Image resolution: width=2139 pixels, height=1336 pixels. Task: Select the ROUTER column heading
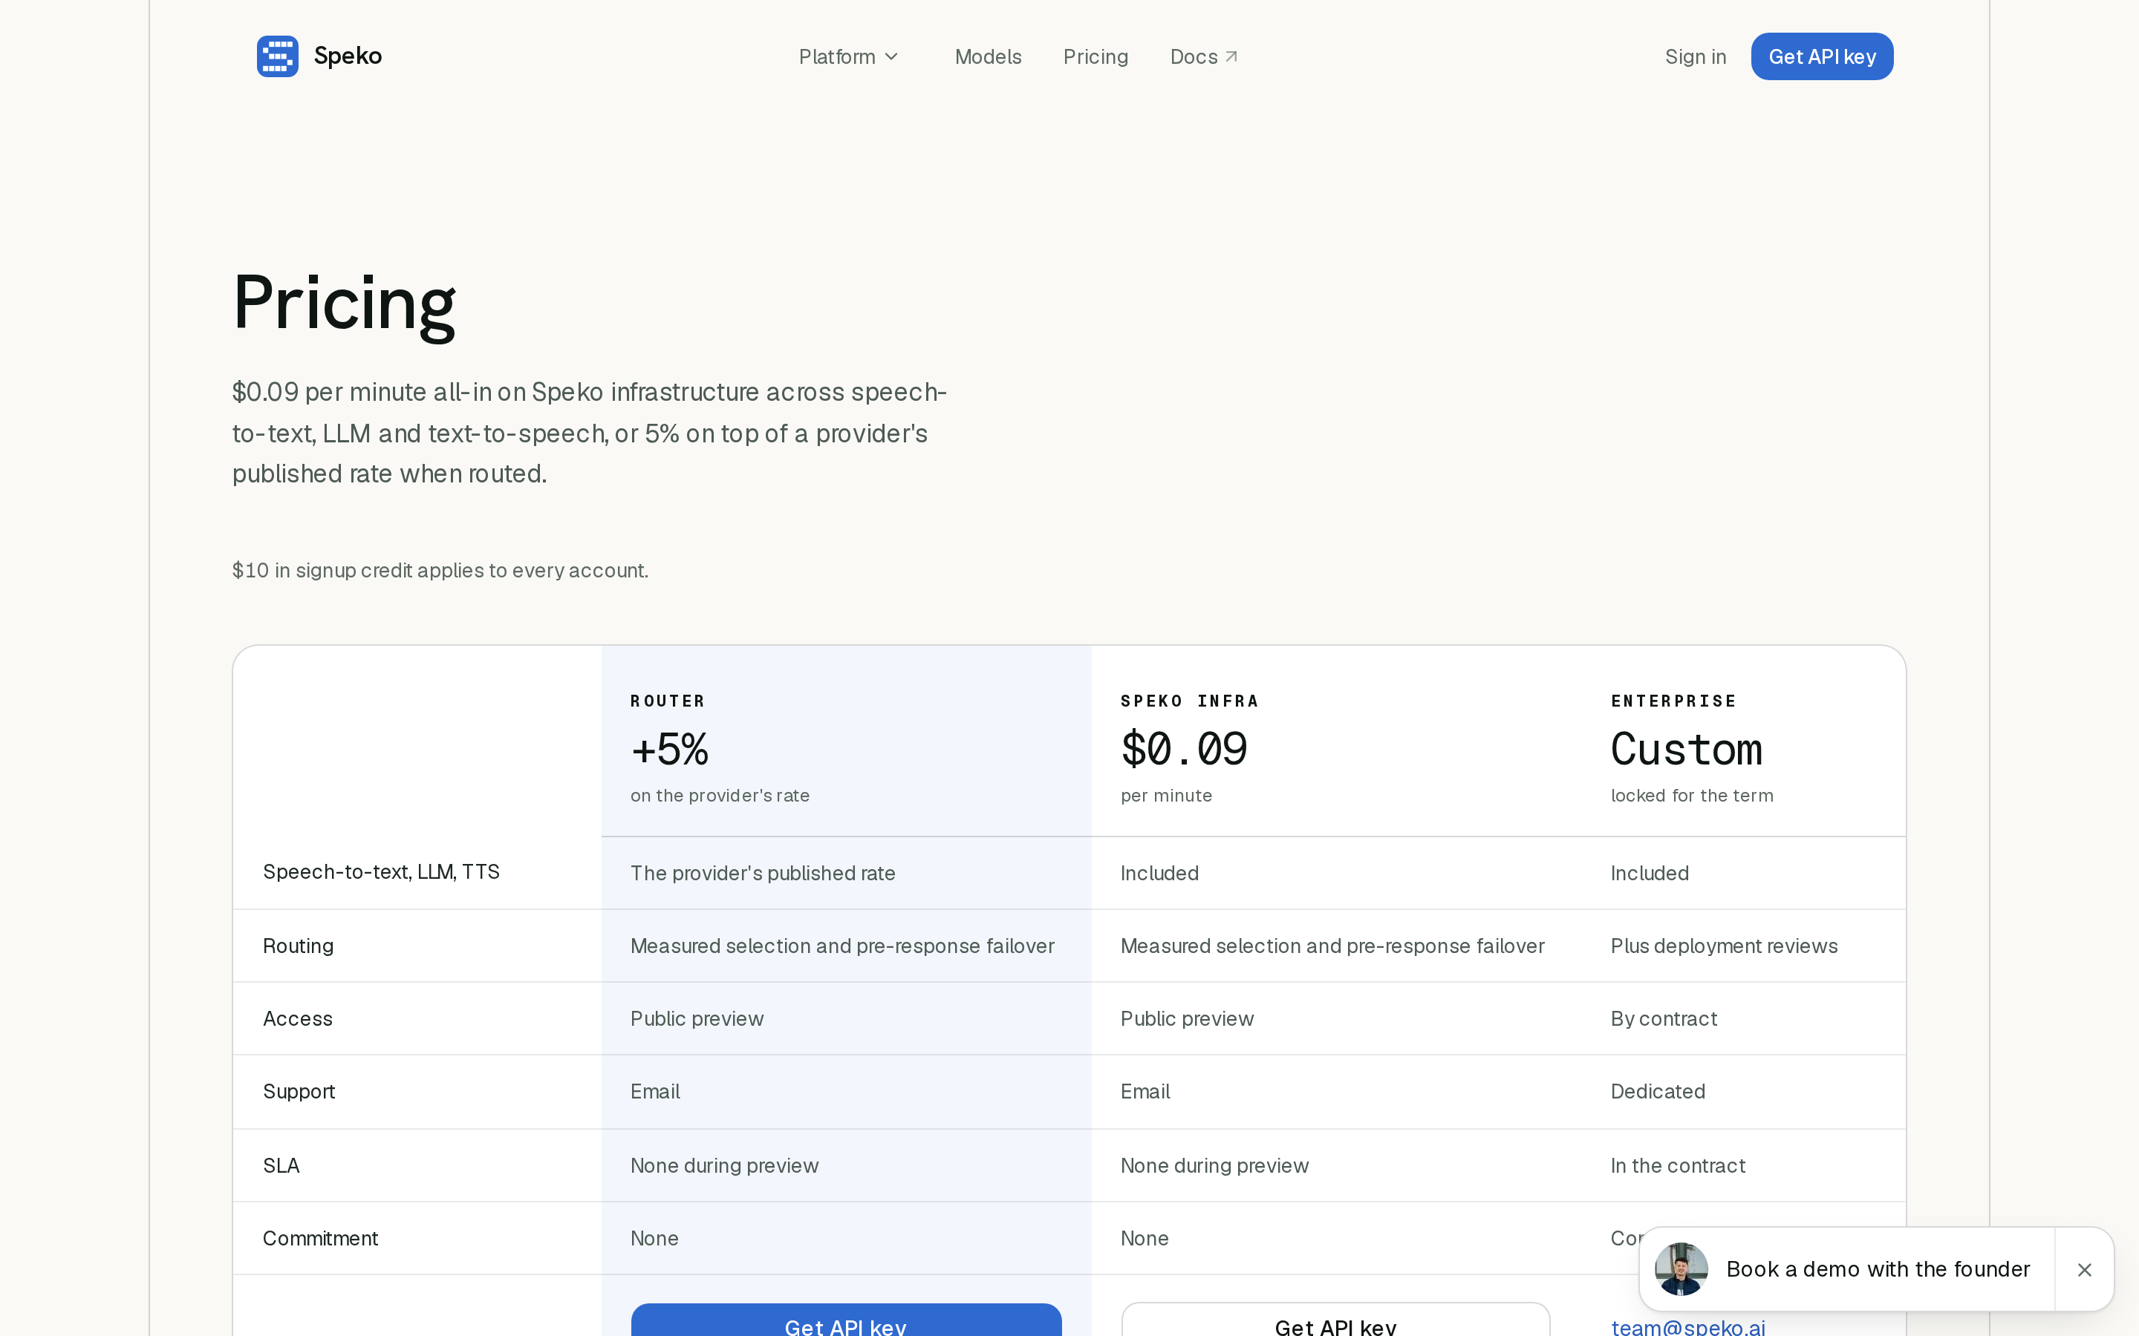click(668, 701)
